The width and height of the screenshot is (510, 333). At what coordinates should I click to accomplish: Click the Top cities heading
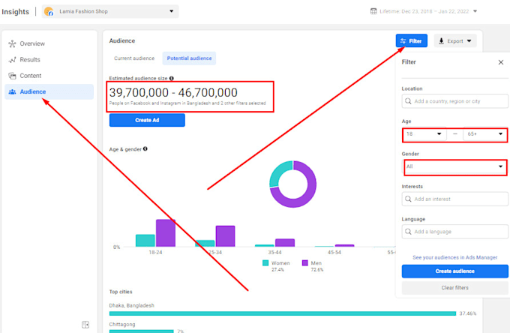pos(121,292)
